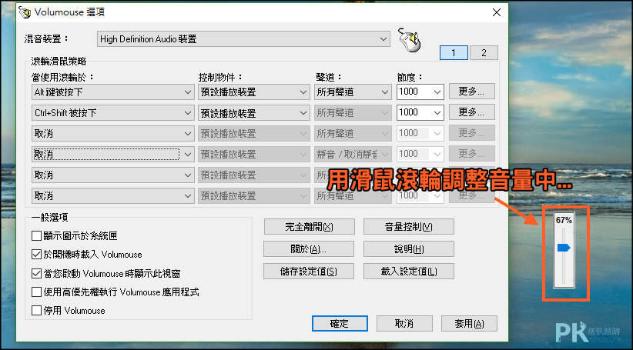Click 更多... button in the Alt row
Screen dimensions: 633x350
tap(471, 92)
